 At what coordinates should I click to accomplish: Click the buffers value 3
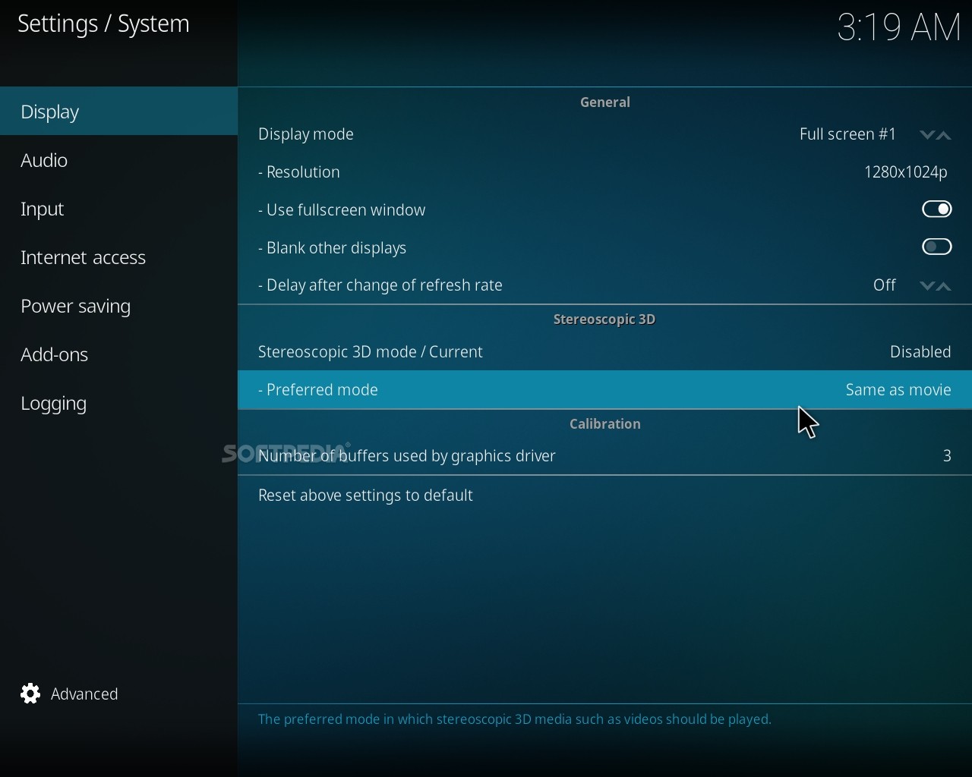947,456
